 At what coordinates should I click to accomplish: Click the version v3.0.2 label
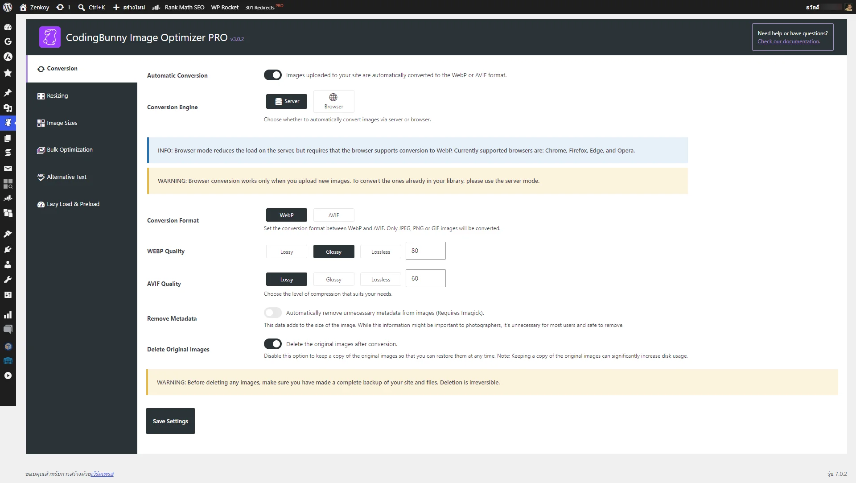click(237, 39)
